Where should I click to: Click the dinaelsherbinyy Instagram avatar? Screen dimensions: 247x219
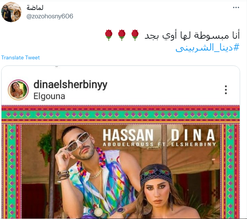pos(18,90)
